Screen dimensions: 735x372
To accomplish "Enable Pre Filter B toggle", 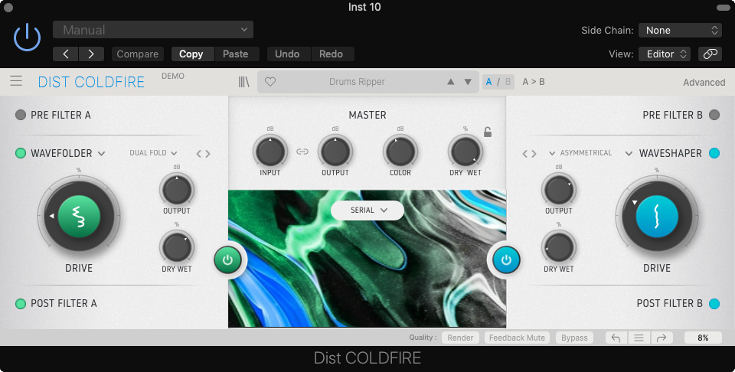I will click(x=714, y=115).
